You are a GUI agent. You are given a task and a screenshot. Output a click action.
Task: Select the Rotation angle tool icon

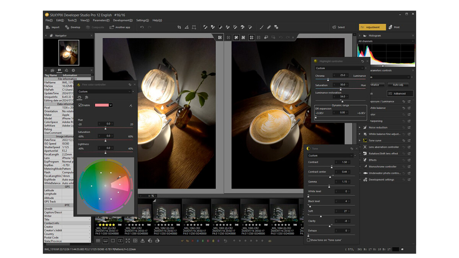(186, 27)
